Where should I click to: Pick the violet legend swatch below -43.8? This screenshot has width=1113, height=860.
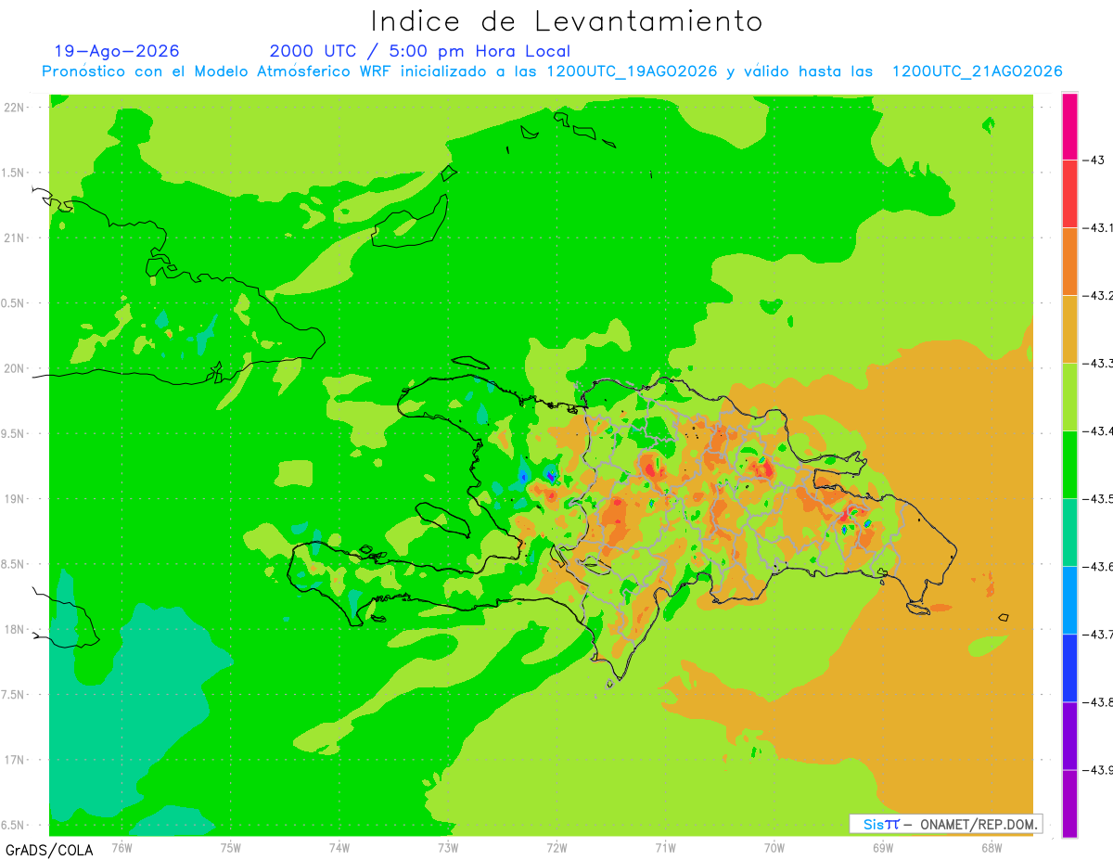click(1069, 736)
